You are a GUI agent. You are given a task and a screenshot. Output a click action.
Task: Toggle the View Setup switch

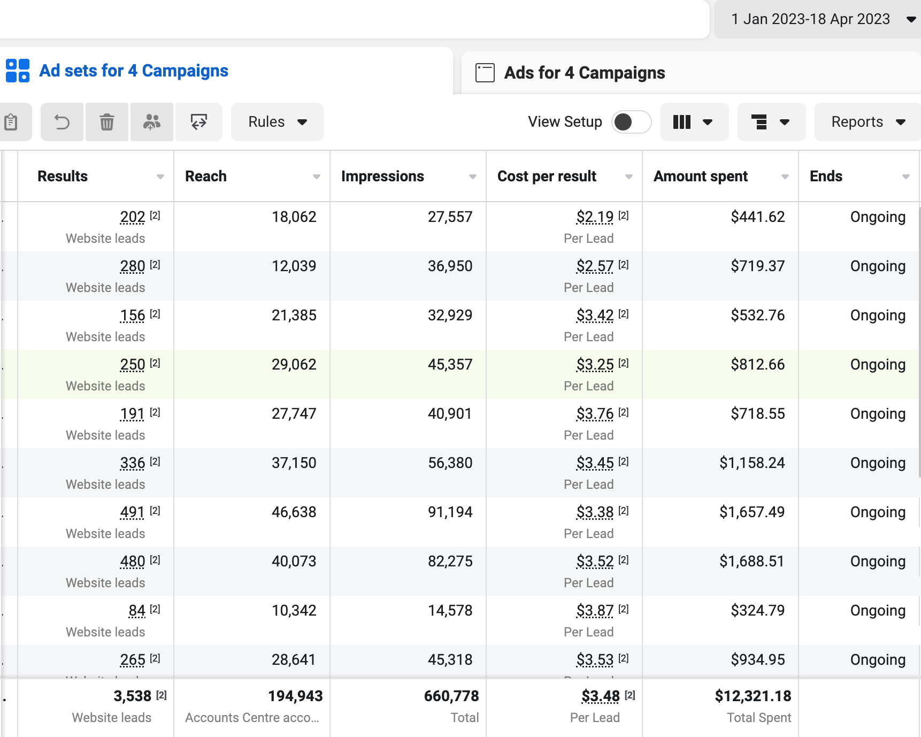click(x=631, y=122)
